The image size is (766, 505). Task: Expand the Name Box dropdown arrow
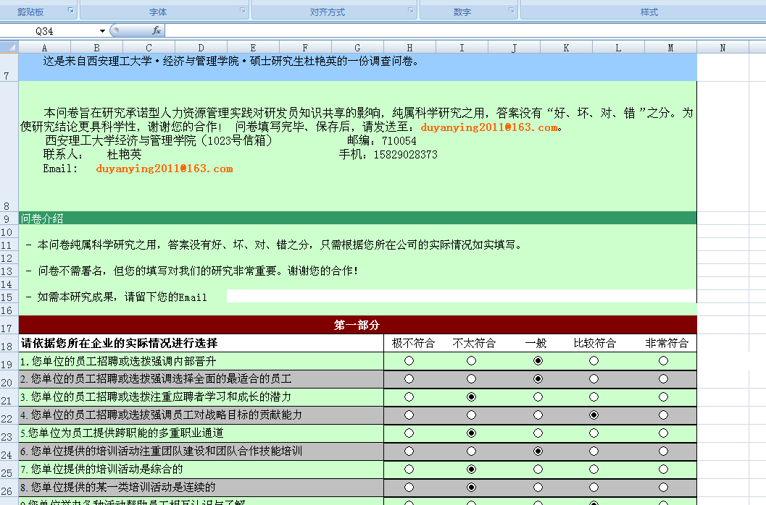coord(102,31)
